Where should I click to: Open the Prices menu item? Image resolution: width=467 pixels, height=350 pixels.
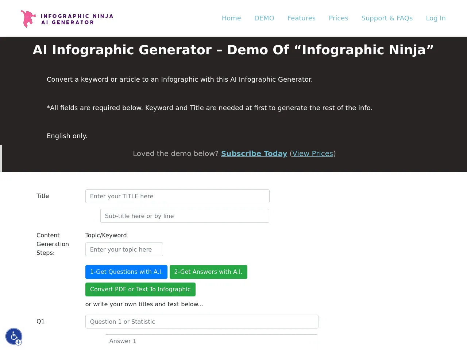[338, 18]
